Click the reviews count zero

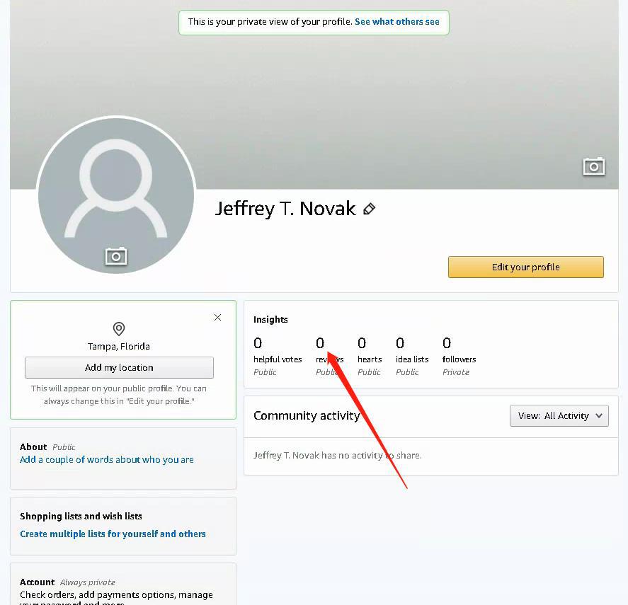(319, 343)
